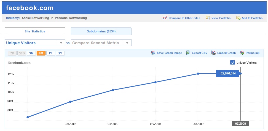Image resolution: width=268 pixels, height=131 pixels.
Task: Click the View Portfolio folder icon
Action: [208, 18]
